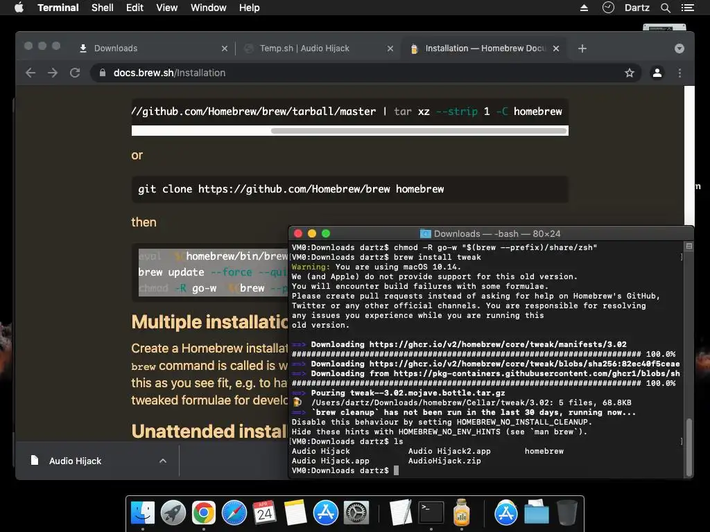Bookmark this page with the star
Image resolution: width=710 pixels, height=532 pixels.
pyautogui.click(x=630, y=73)
